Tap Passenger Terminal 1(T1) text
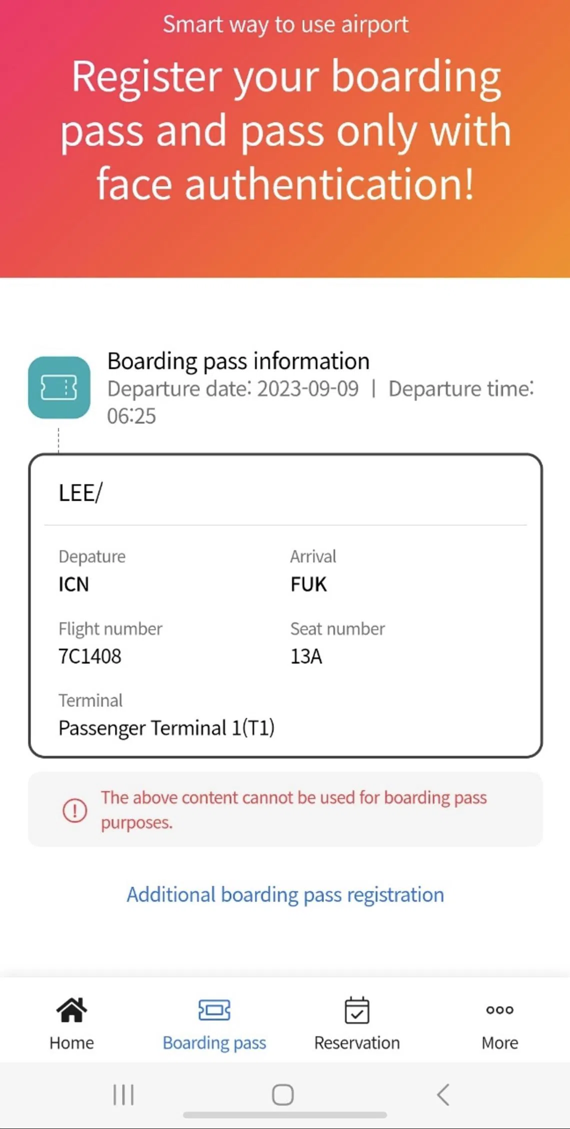 tap(166, 728)
